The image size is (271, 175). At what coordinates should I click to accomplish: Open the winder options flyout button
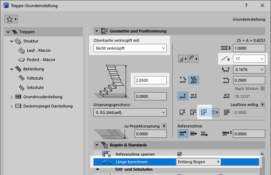[x=215, y=112]
